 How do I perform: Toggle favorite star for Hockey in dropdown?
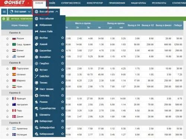[62, 44]
